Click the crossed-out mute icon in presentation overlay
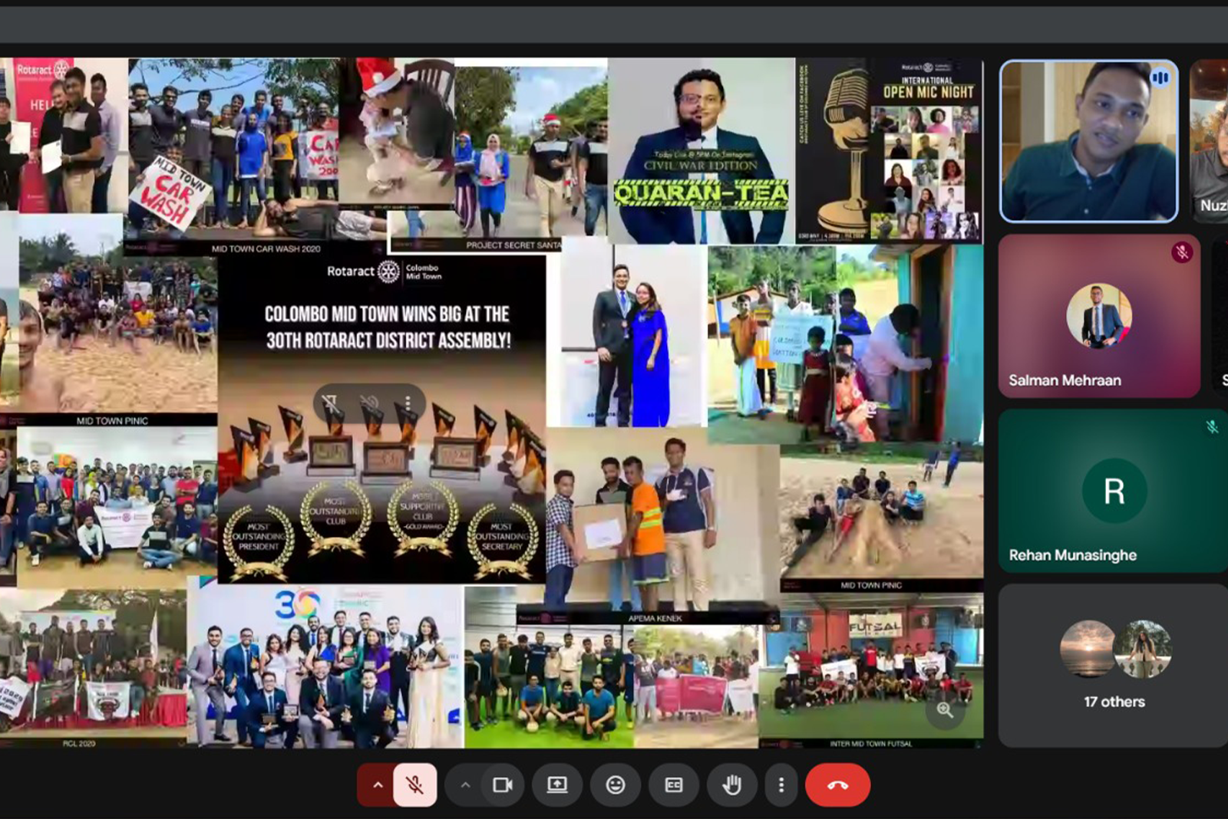The width and height of the screenshot is (1228, 819). point(369,403)
